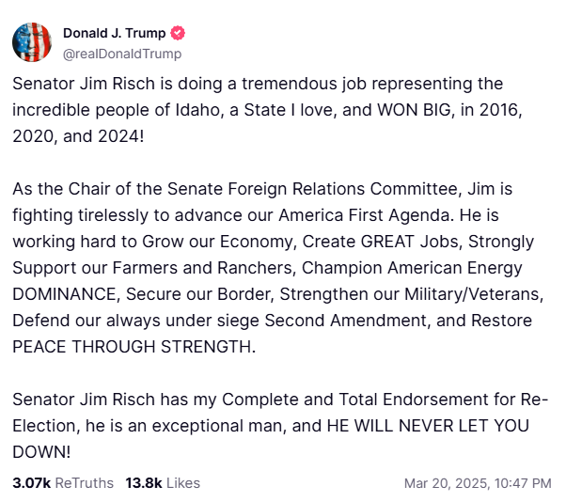Click the final word DOWN!
This screenshot has width=566, height=502.
[x=41, y=452]
